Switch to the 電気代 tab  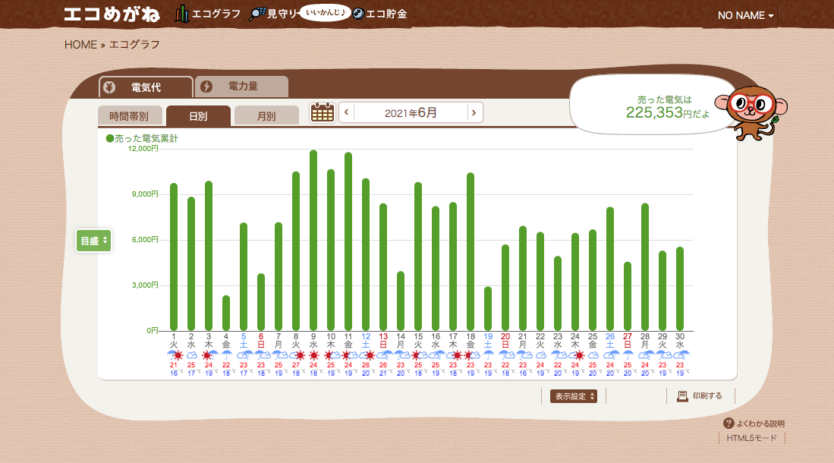[146, 87]
